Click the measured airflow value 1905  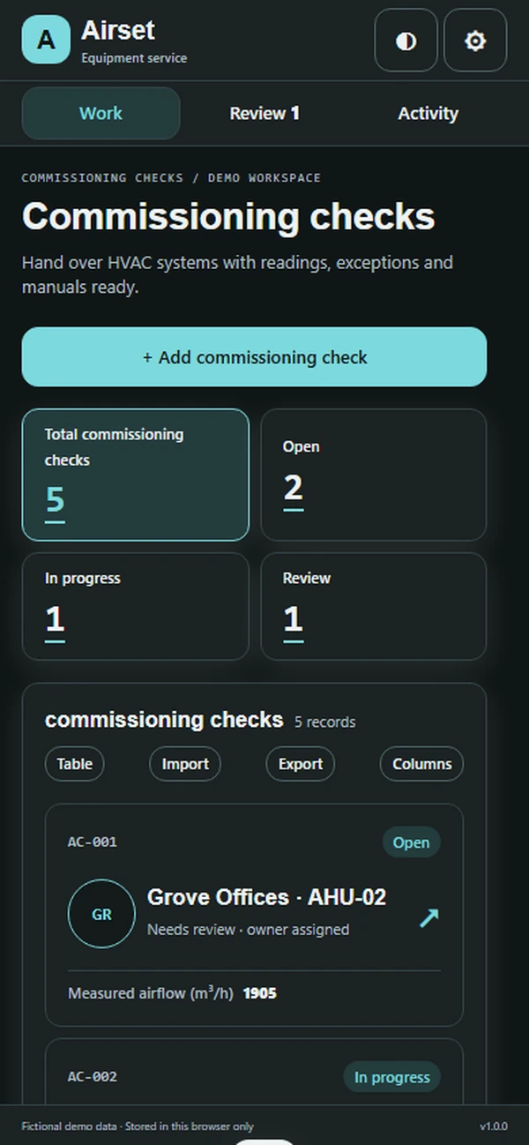point(259,993)
